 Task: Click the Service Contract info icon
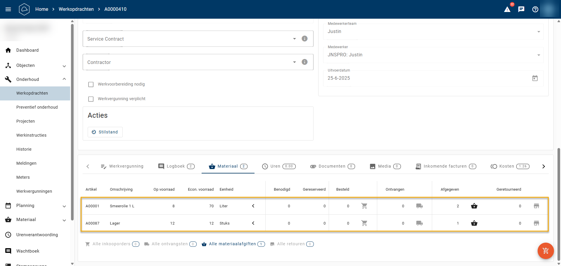(x=304, y=39)
